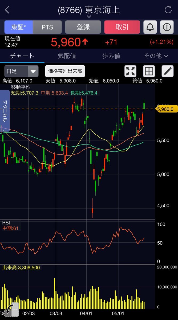Viewport: 178px width, 320px height.
Task: Open the 日足 timeframe dropdown
Action: (21, 71)
